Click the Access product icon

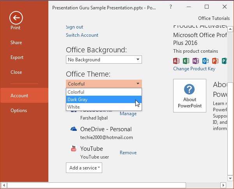(176, 61)
